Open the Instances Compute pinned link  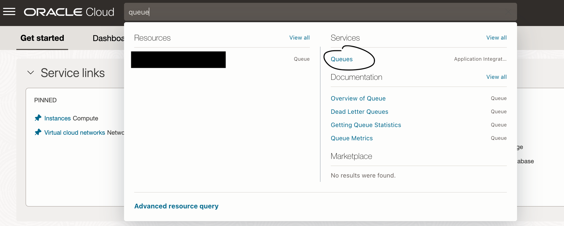click(x=71, y=118)
